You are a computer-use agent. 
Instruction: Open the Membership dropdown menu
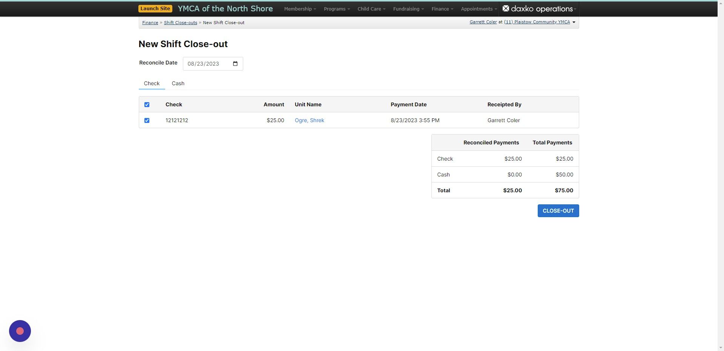click(300, 9)
